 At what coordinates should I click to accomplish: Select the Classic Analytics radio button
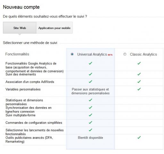point(125,54)
